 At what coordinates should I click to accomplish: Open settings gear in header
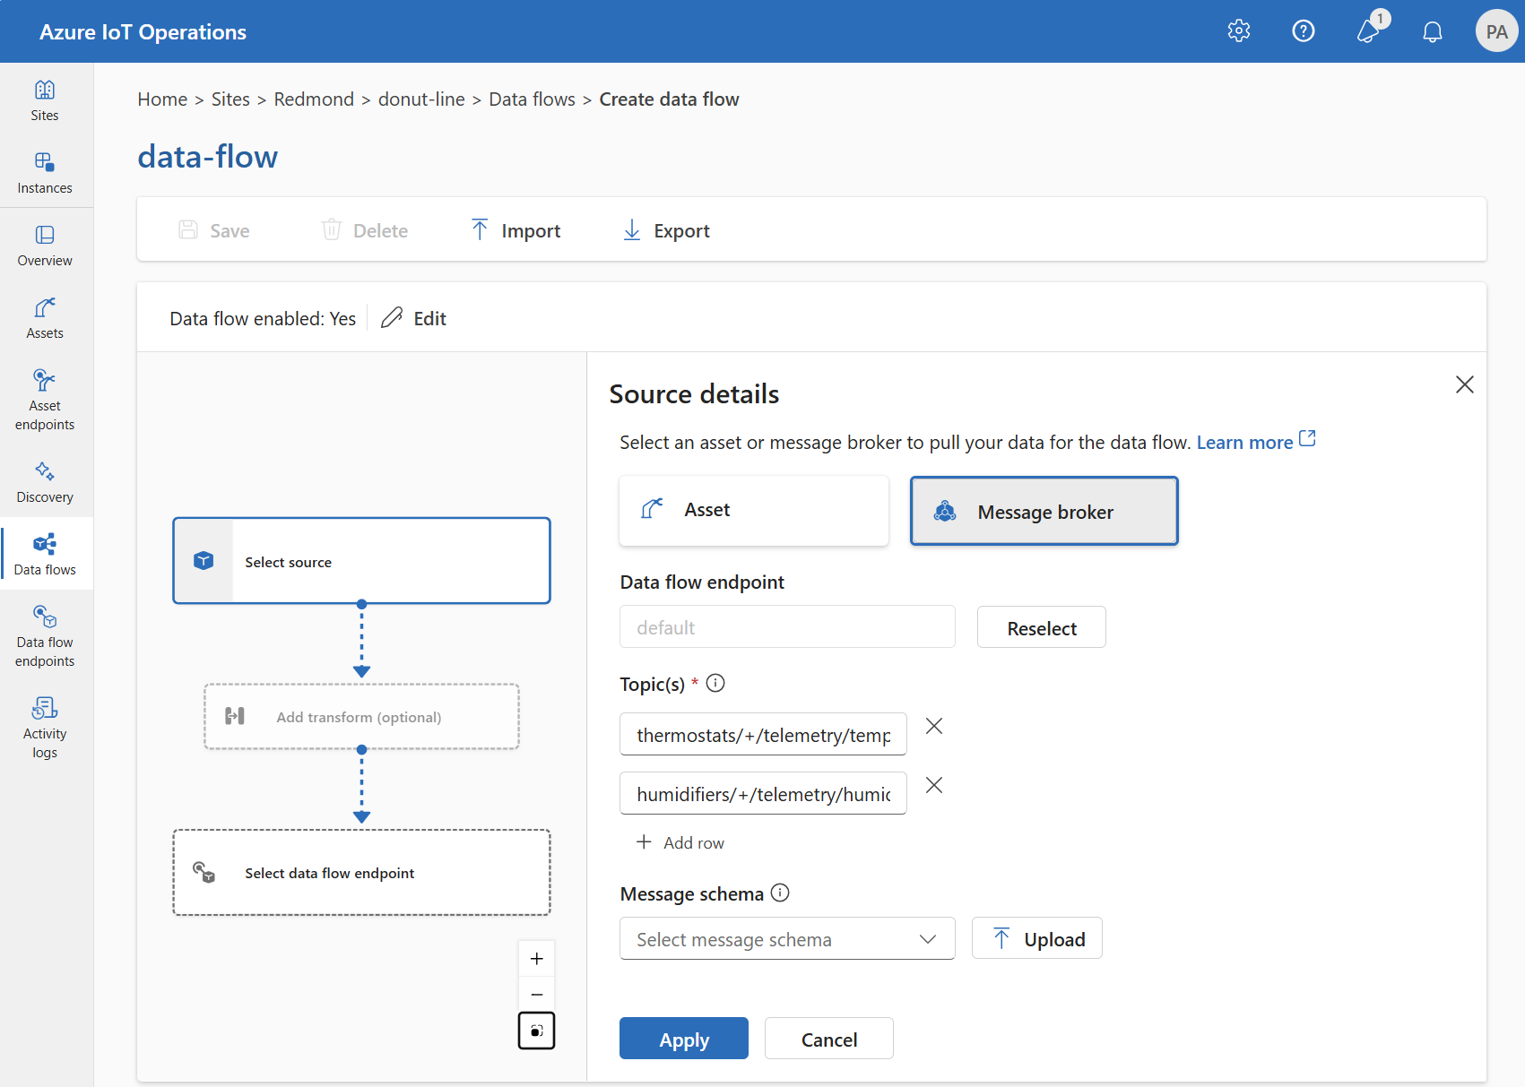pyautogui.click(x=1239, y=31)
